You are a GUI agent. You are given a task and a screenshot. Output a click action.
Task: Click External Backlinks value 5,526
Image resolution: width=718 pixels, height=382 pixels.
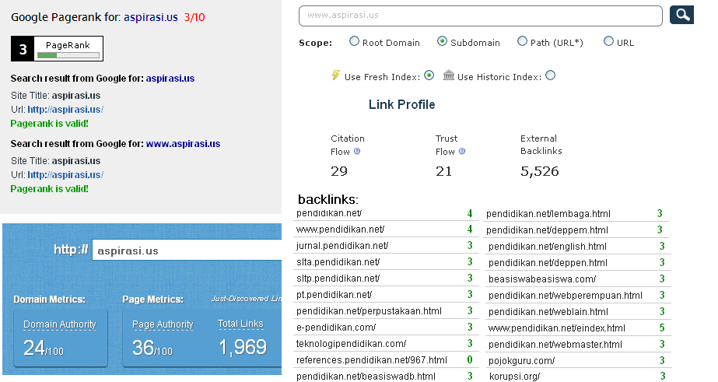tap(540, 171)
